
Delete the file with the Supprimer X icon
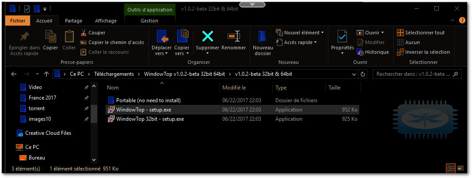pos(208,36)
